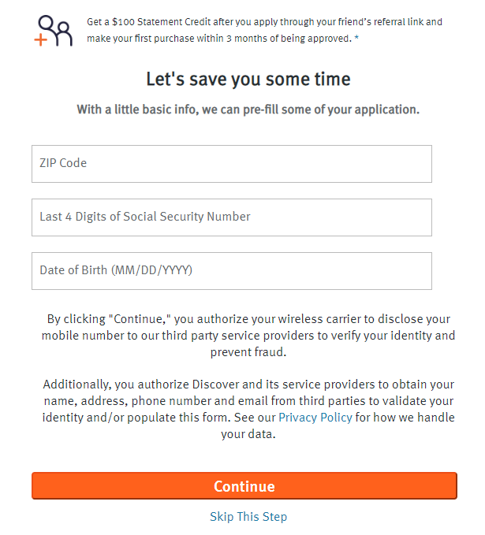The height and width of the screenshot is (535, 485).
Task: Focus the ZIP Code field
Action: (x=232, y=164)
